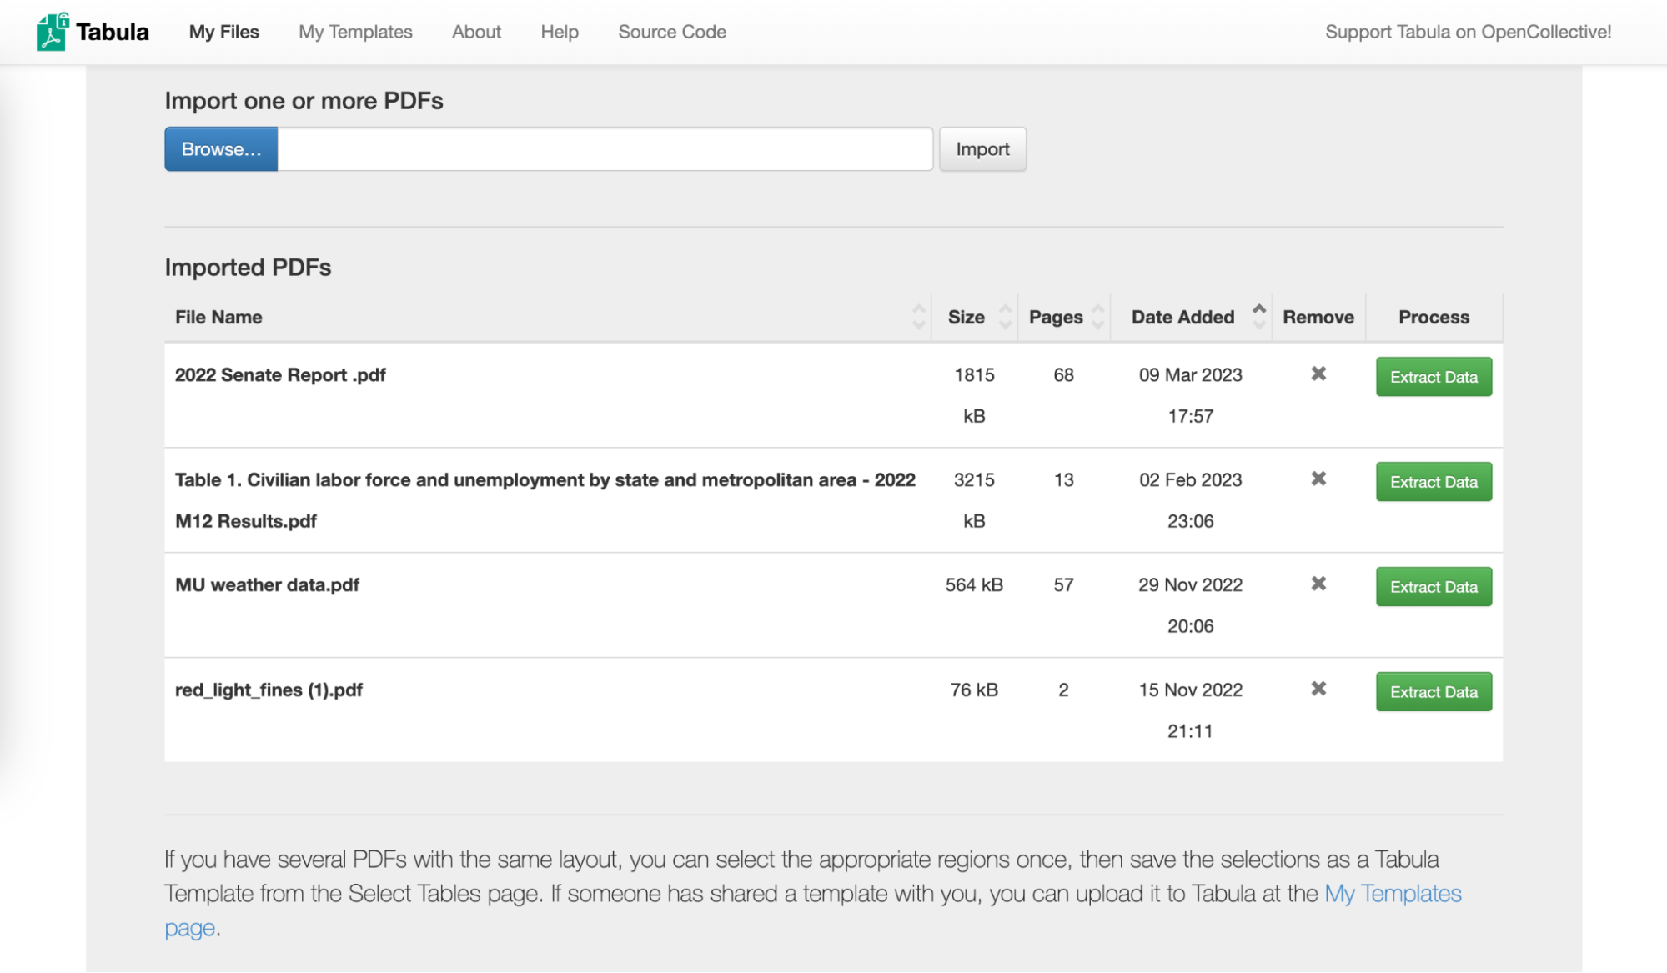Extract Data from MU weather data.pdf
The height and width of the screenshot is (973, 1667).
[x=1433, y=587]
